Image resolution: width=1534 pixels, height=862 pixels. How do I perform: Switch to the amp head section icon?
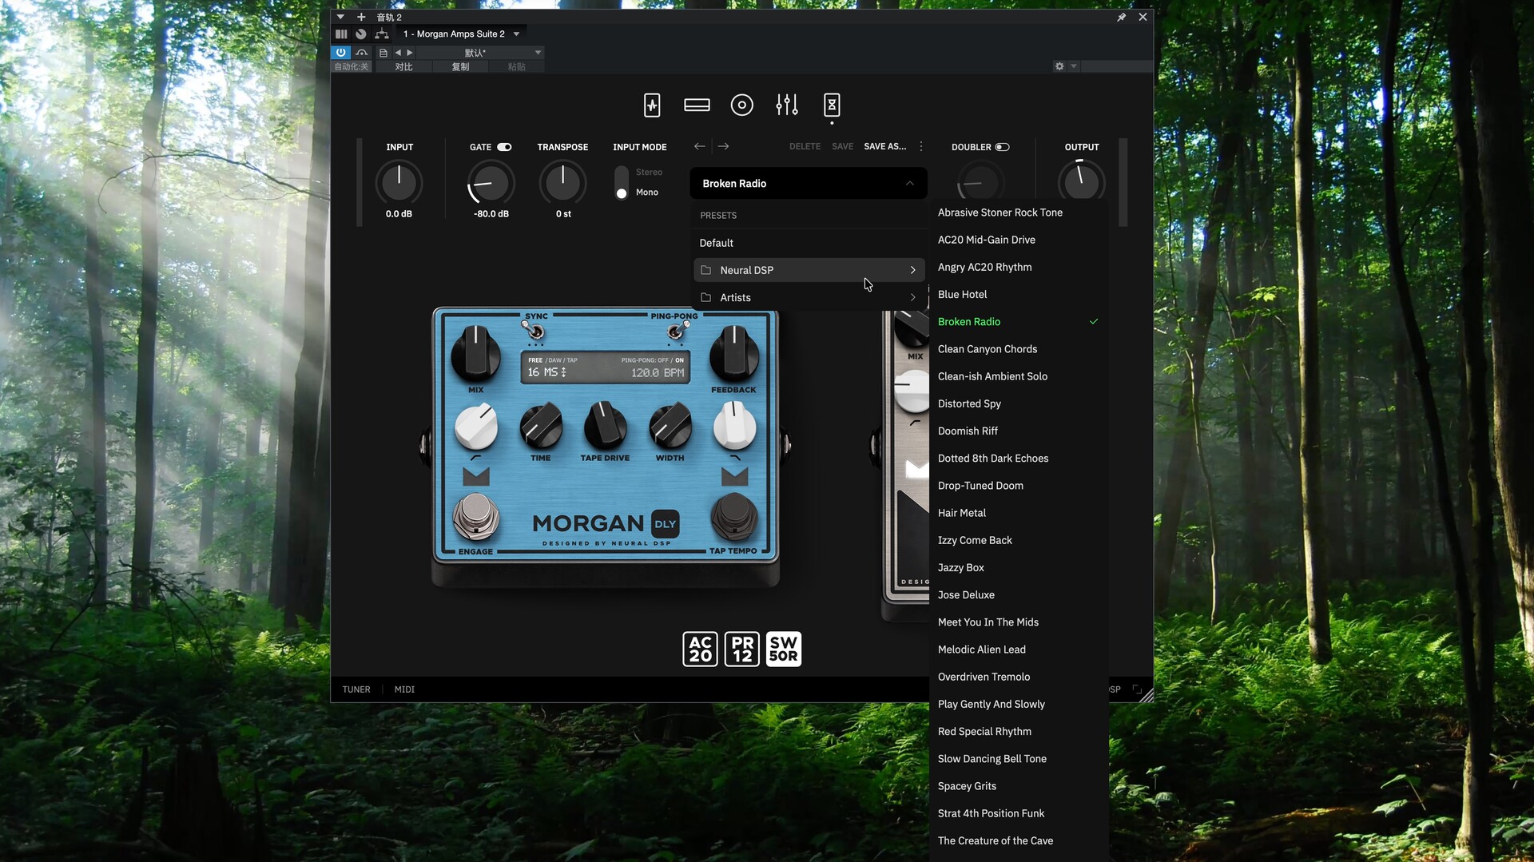pos(697,105)
